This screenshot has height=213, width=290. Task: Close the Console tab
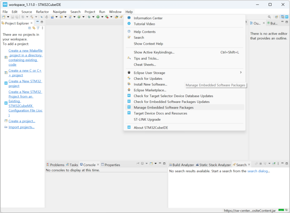98,164
